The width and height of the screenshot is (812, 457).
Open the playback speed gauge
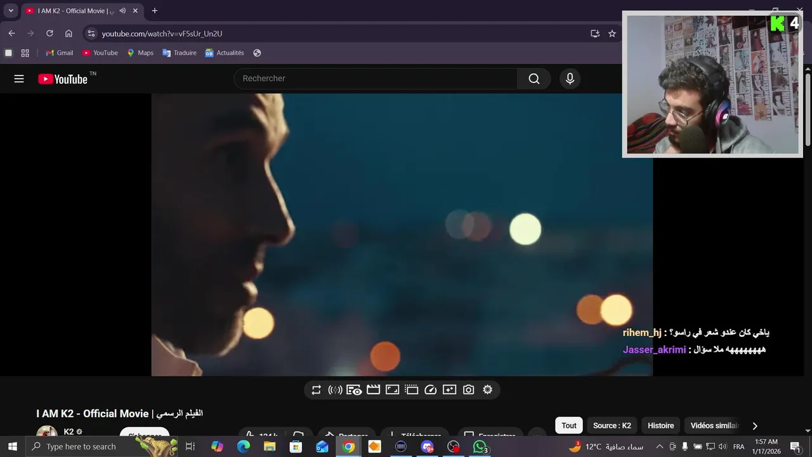(430, 390)
